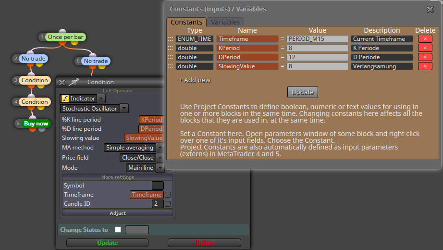Select the 'Buy now' block
Screen dimensions: 443x250
coord(36,124)
